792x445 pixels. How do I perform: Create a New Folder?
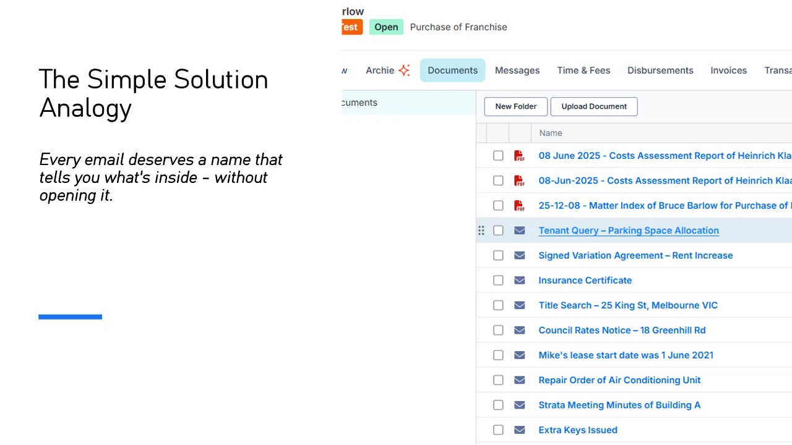516,106
